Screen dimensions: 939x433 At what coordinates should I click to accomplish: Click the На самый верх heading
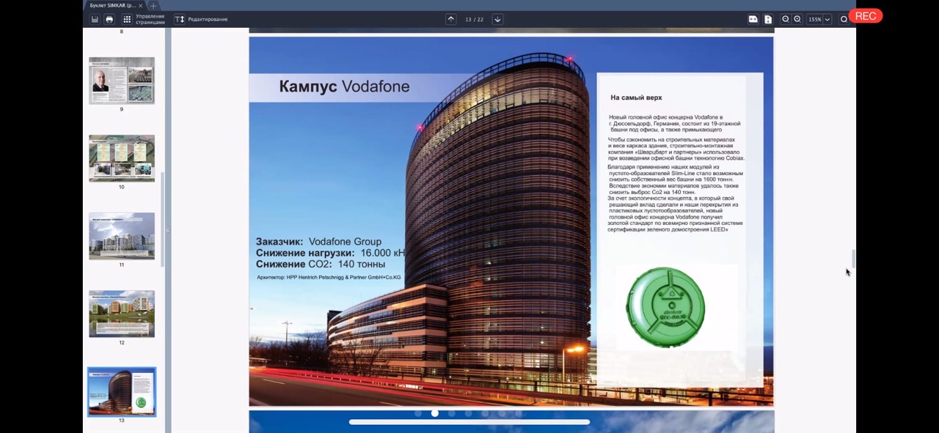[x=636, y=97]
